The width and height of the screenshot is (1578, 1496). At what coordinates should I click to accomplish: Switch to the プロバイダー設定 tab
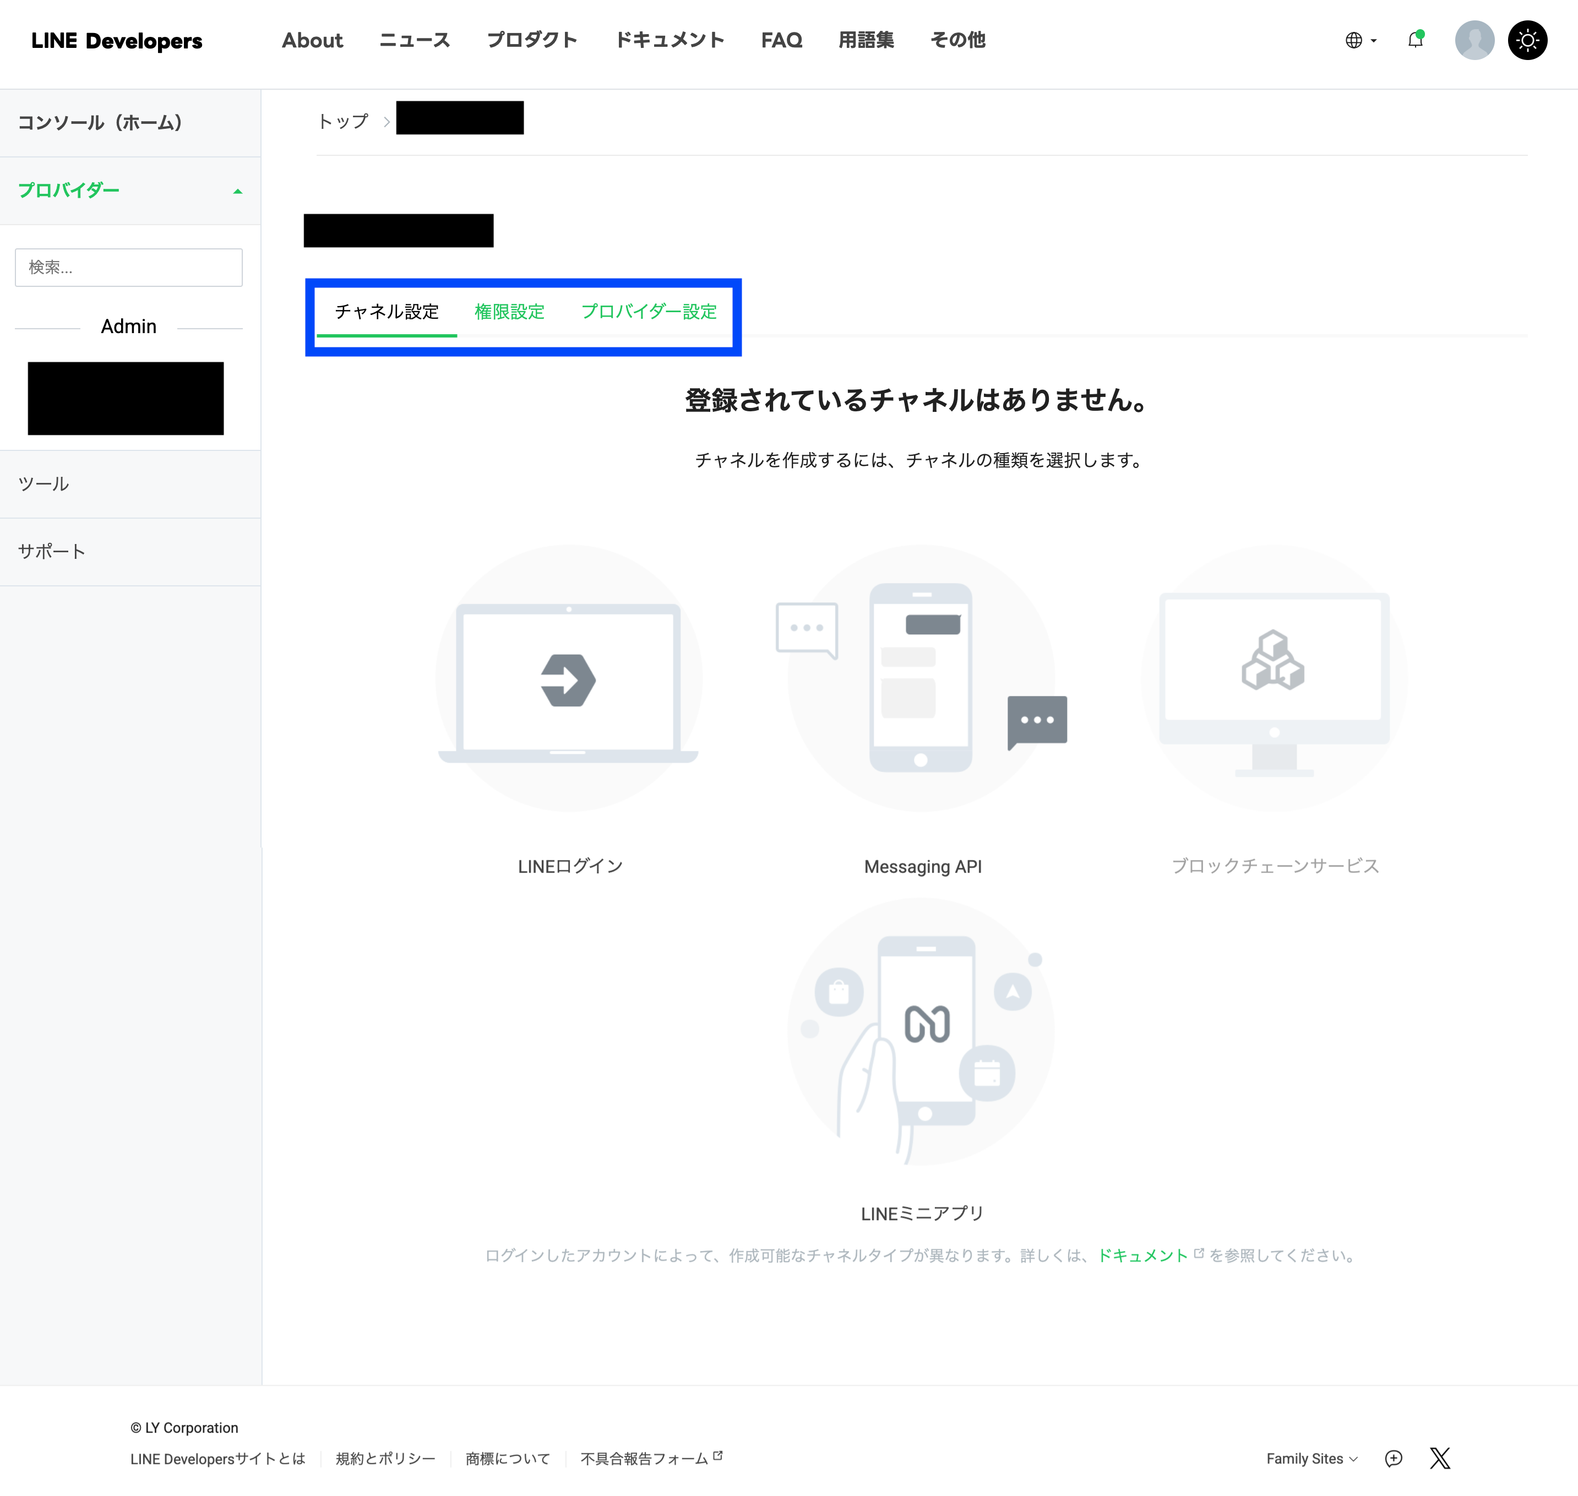[x=648, y=312]
